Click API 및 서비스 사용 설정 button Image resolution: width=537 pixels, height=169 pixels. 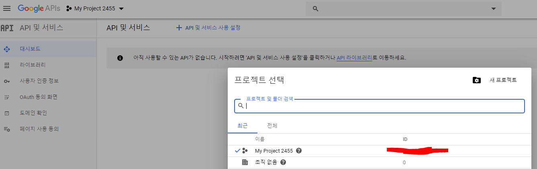click(208, 28)
